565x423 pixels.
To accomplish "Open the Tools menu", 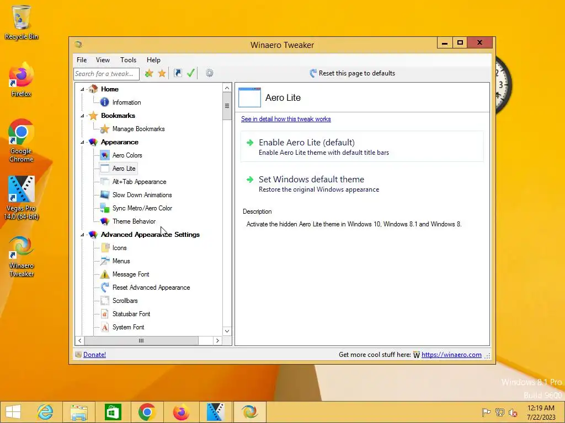I will click(x=128, y=60).
